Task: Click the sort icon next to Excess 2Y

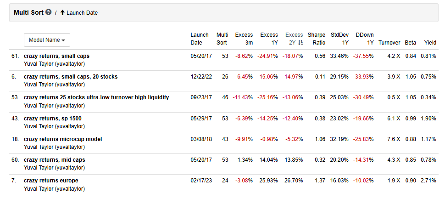Action: tap(300, 42)
